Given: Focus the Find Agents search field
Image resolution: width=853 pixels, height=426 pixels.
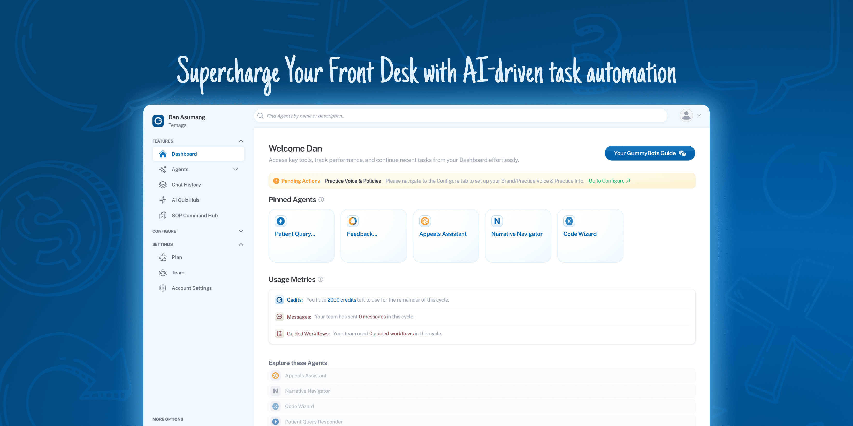Looking at the screenshot, I should (461, 116).
